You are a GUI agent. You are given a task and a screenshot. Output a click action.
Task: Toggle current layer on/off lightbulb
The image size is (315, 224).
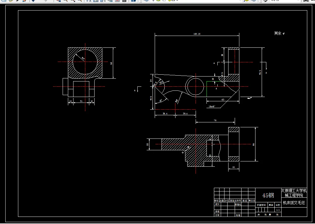[x=153, y=1]
